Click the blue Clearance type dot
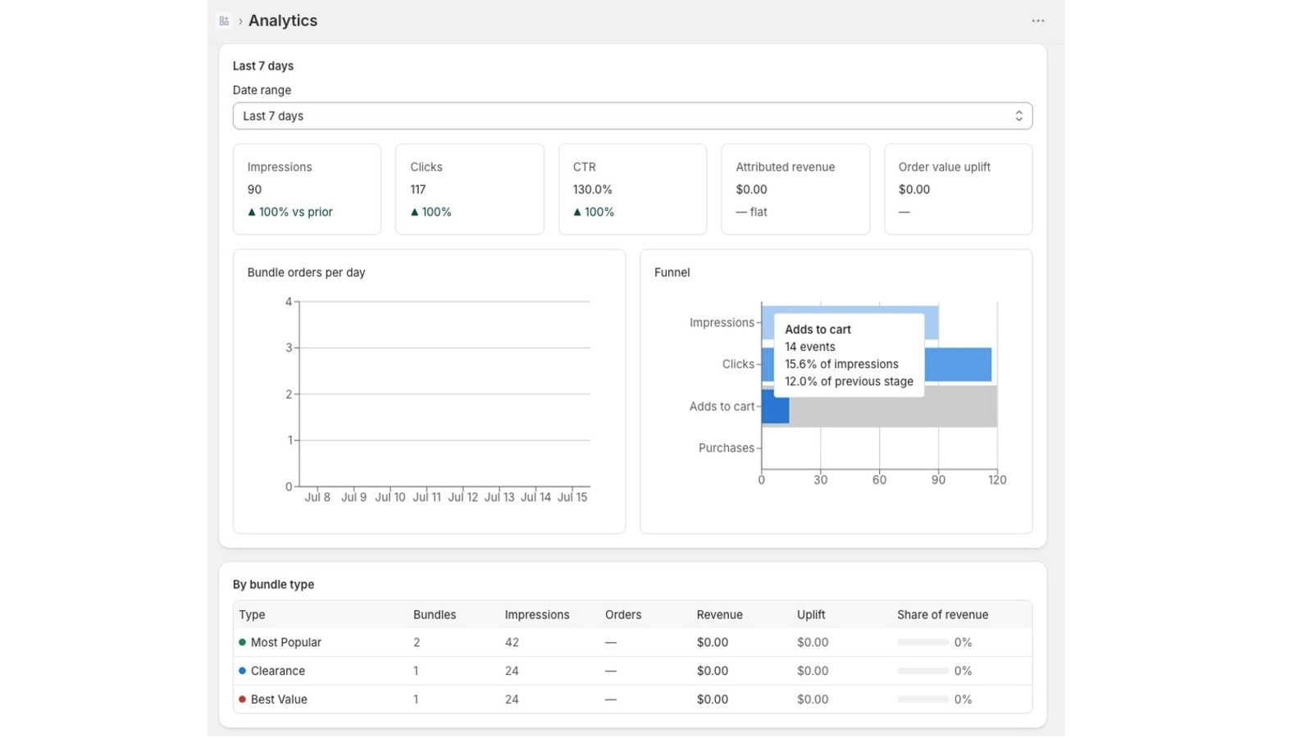 click(x=242, y=671)
